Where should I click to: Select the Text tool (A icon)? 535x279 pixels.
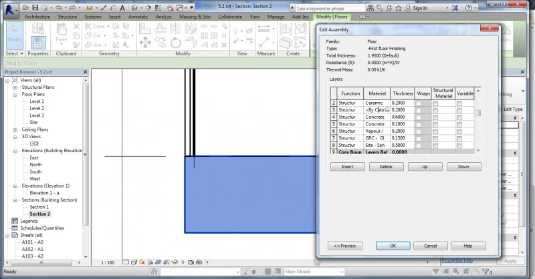[x=122, y=7]
